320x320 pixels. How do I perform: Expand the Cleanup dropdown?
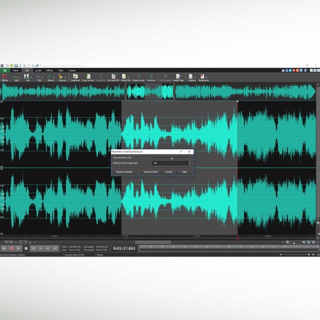coord(65,77)
